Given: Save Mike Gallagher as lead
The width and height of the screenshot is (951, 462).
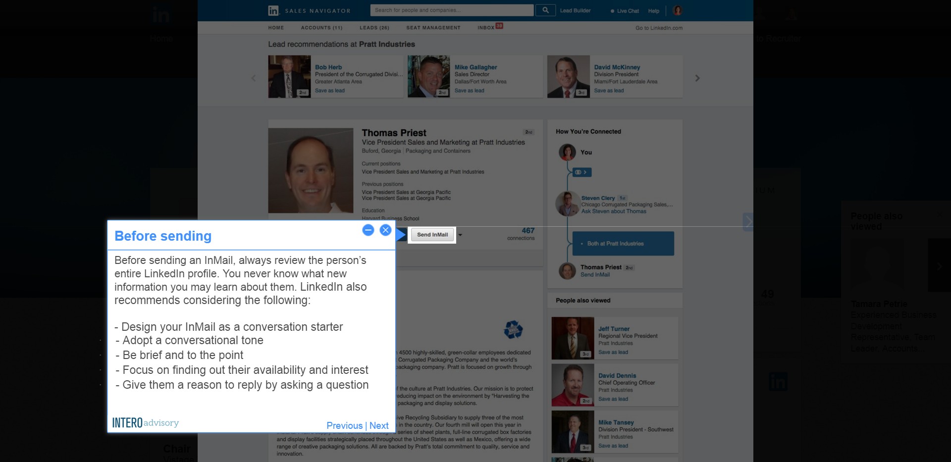Looking at the screenshot, I should click(470, 91).
